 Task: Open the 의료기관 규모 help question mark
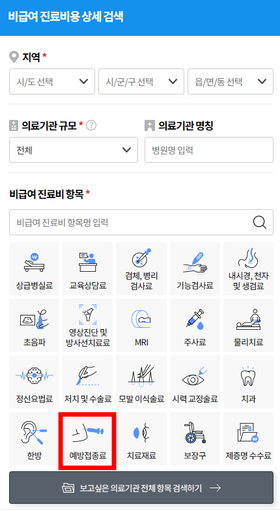point(91,125)
